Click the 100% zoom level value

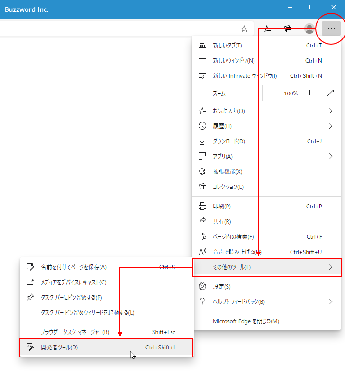click(x=291, y=93)
